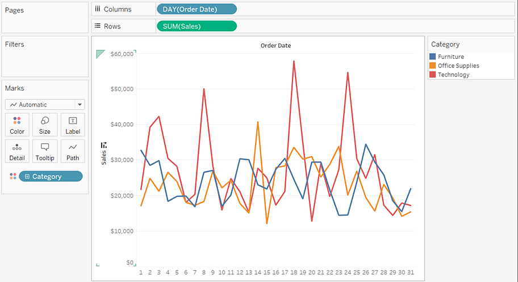Click the Color button in Marks card

(17, 125)
